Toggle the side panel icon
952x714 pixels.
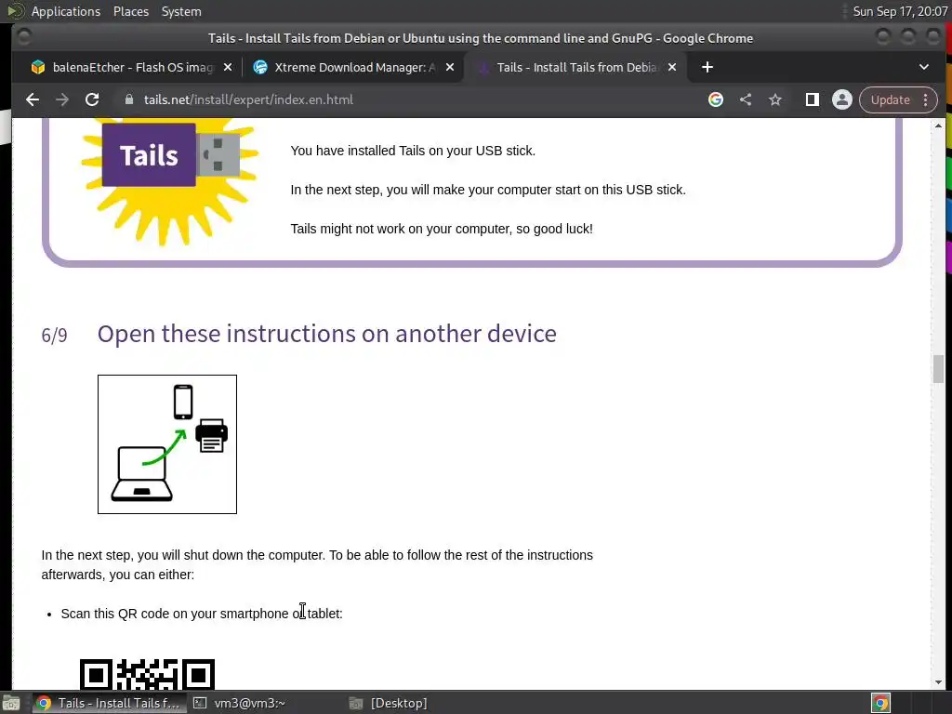point(813,99)
